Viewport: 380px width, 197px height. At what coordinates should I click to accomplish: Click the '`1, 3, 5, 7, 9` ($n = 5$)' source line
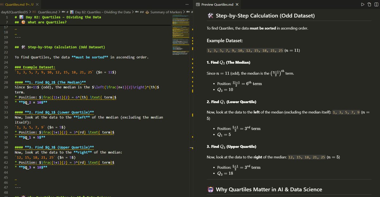(40, 127)
